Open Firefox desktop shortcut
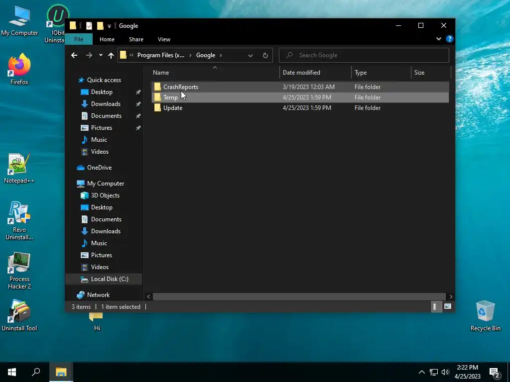 tap(19, 69)
